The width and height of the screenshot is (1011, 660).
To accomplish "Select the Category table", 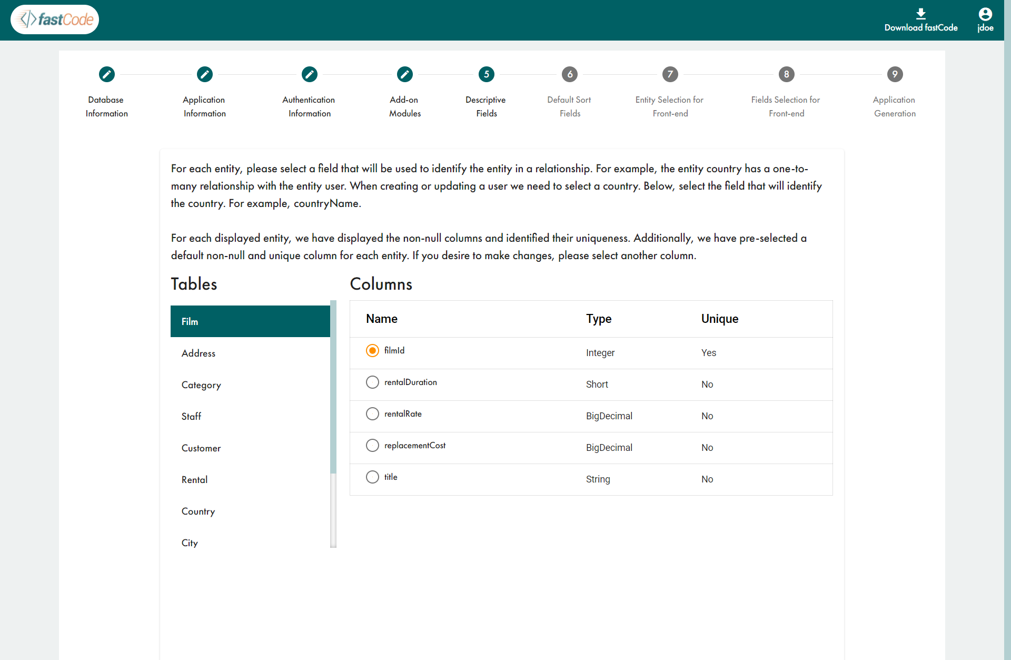I will (x=250, y=385).
